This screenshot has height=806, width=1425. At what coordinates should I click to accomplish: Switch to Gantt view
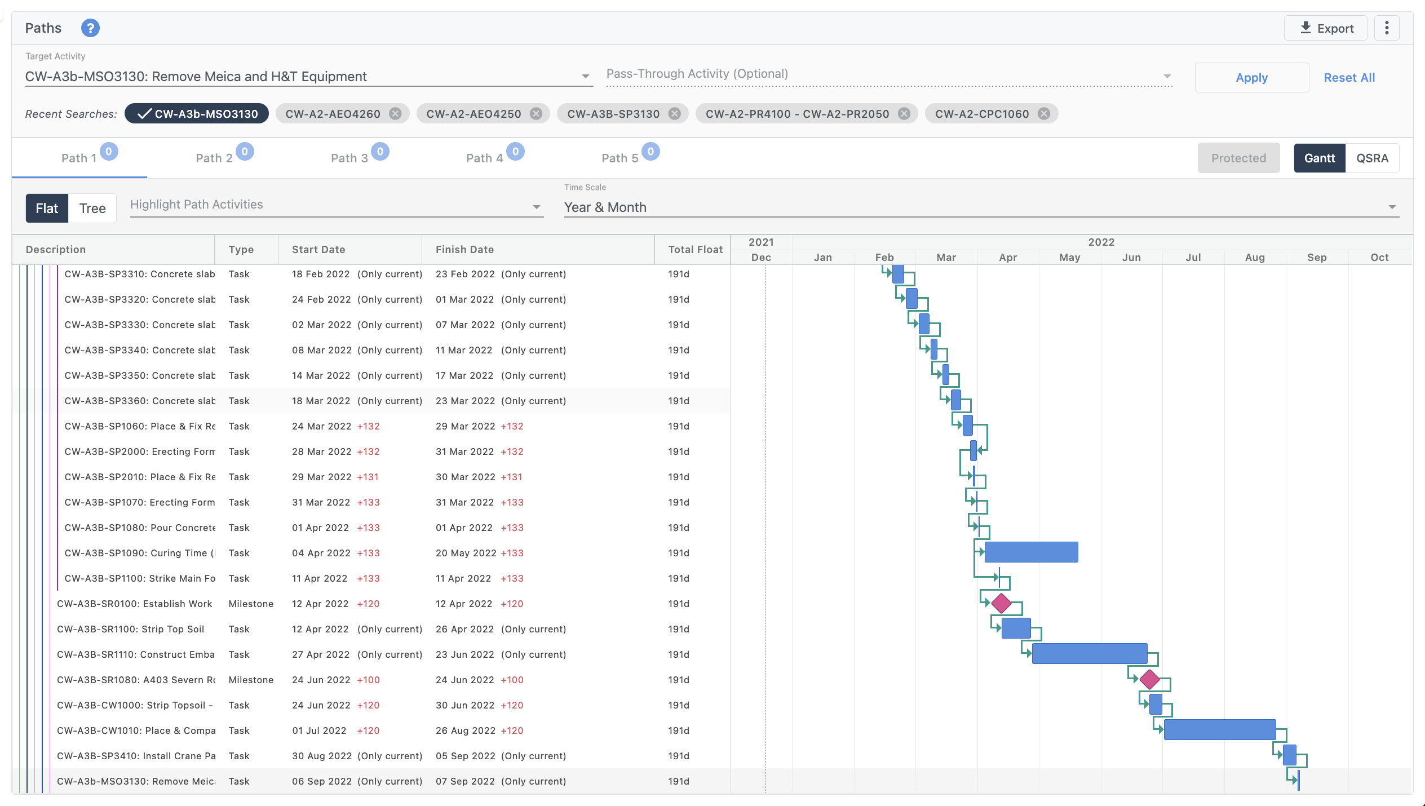[x=1320, y=158]
